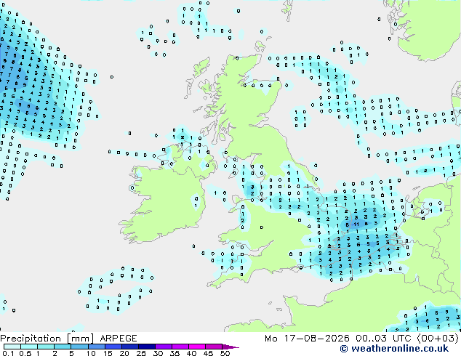Image resolution: width=461 pixels, height=356 pixels.
Task: Click the 5–10 mm legend color swatch
Action: (79, 347)
